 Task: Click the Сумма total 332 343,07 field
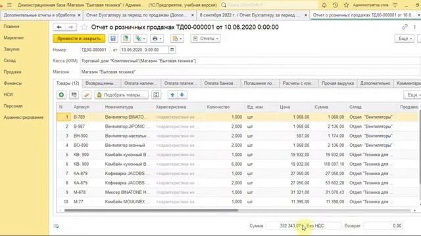[284, 226]
